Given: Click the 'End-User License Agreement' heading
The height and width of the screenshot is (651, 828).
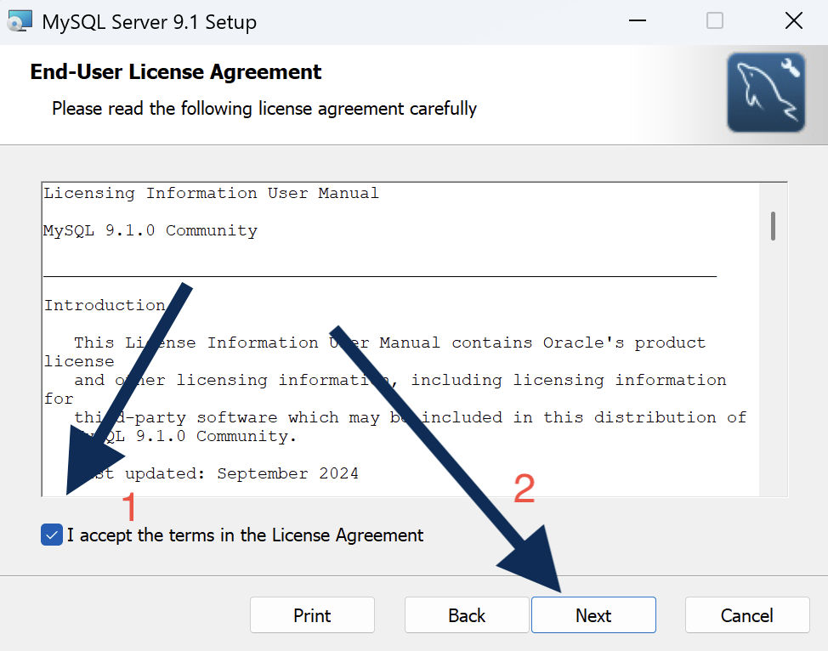Looking at the screenshot, I should pos(175,71).
